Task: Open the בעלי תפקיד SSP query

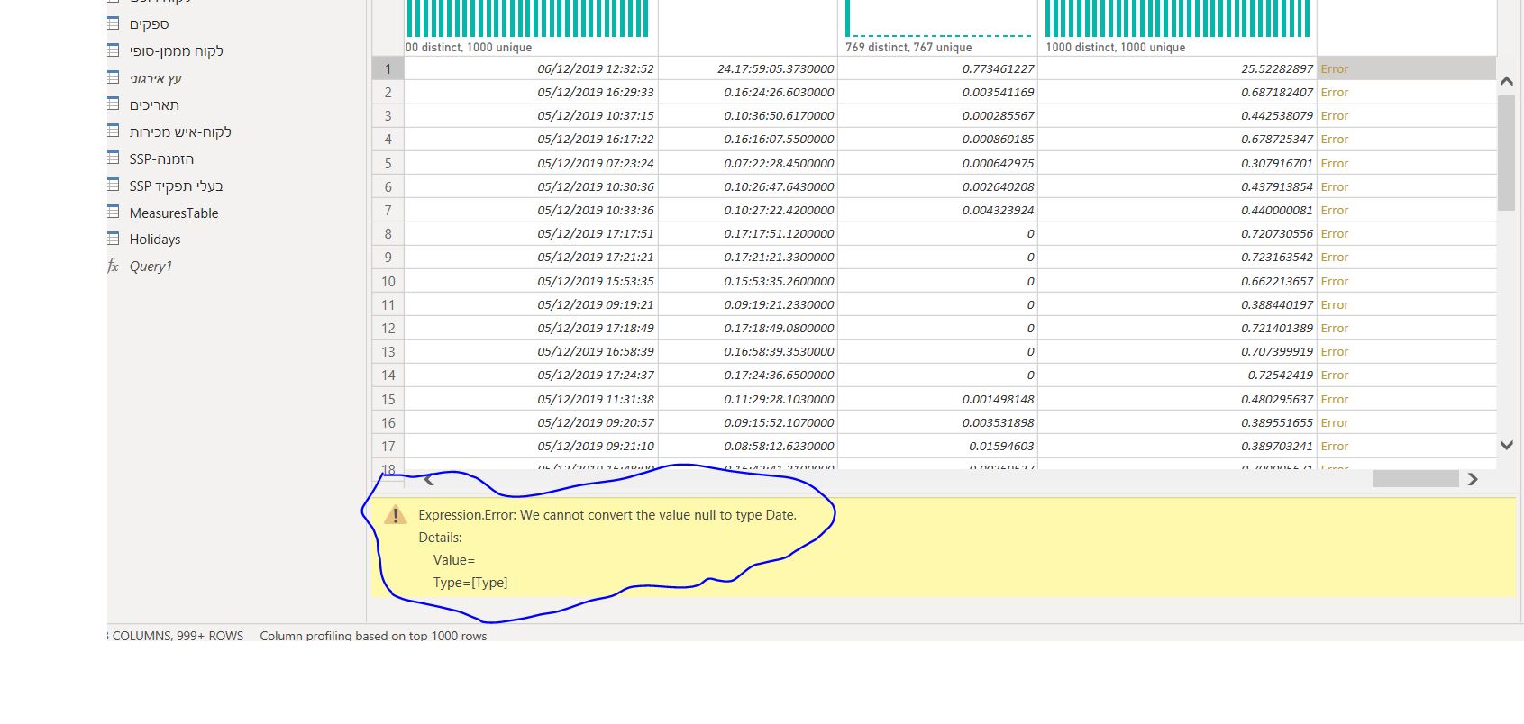Action: pyautogui.click(x=176, y=186)
